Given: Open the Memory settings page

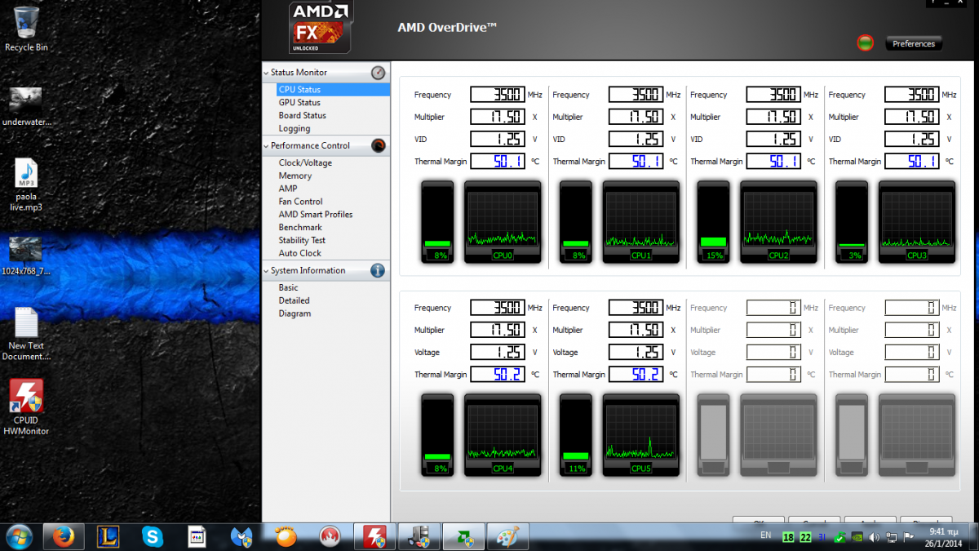Looking at the screenshot, I should [x=295, y=176].
